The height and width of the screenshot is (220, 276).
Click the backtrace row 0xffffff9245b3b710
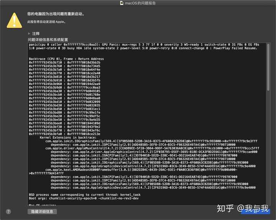tap(65, 63)
